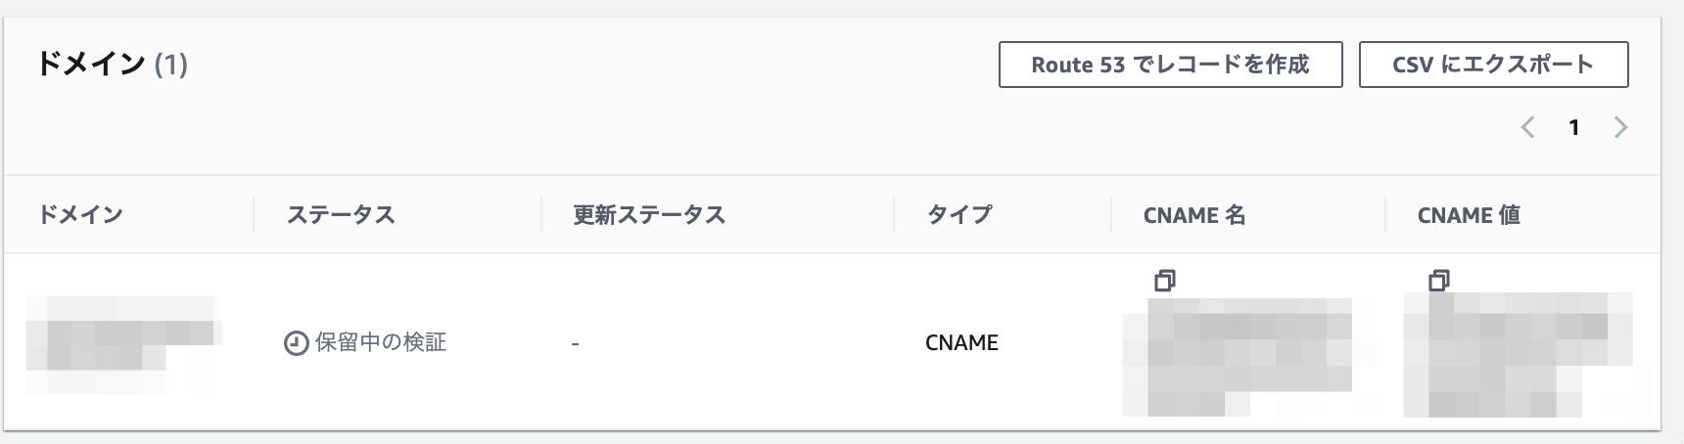The height and width of the screenshot is (444, 1684).
Task: Click the CNAME 値 column header
Action: (1469, 215)
